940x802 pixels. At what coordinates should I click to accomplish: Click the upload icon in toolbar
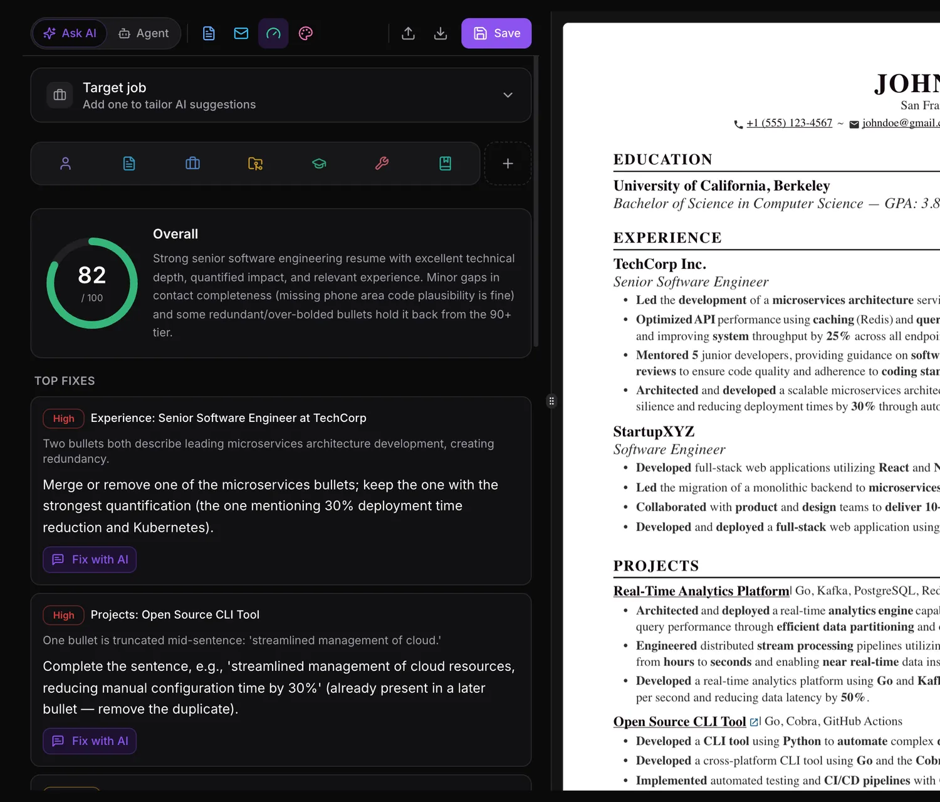[408, 33]
